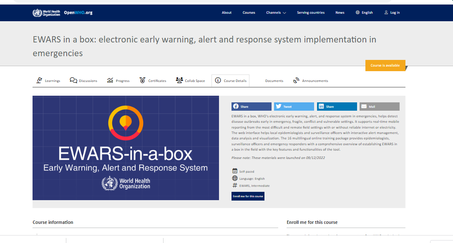Click the Course information heading
This screenshot has height=243, width=453.
pos(53,222)
